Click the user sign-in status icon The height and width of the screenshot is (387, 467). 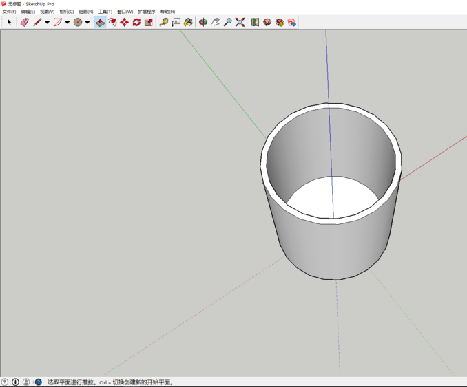coord(26,382)
